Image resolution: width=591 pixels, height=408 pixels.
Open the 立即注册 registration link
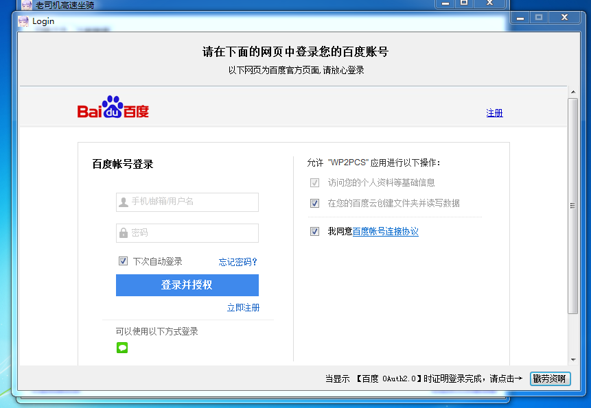pos(245,307)
